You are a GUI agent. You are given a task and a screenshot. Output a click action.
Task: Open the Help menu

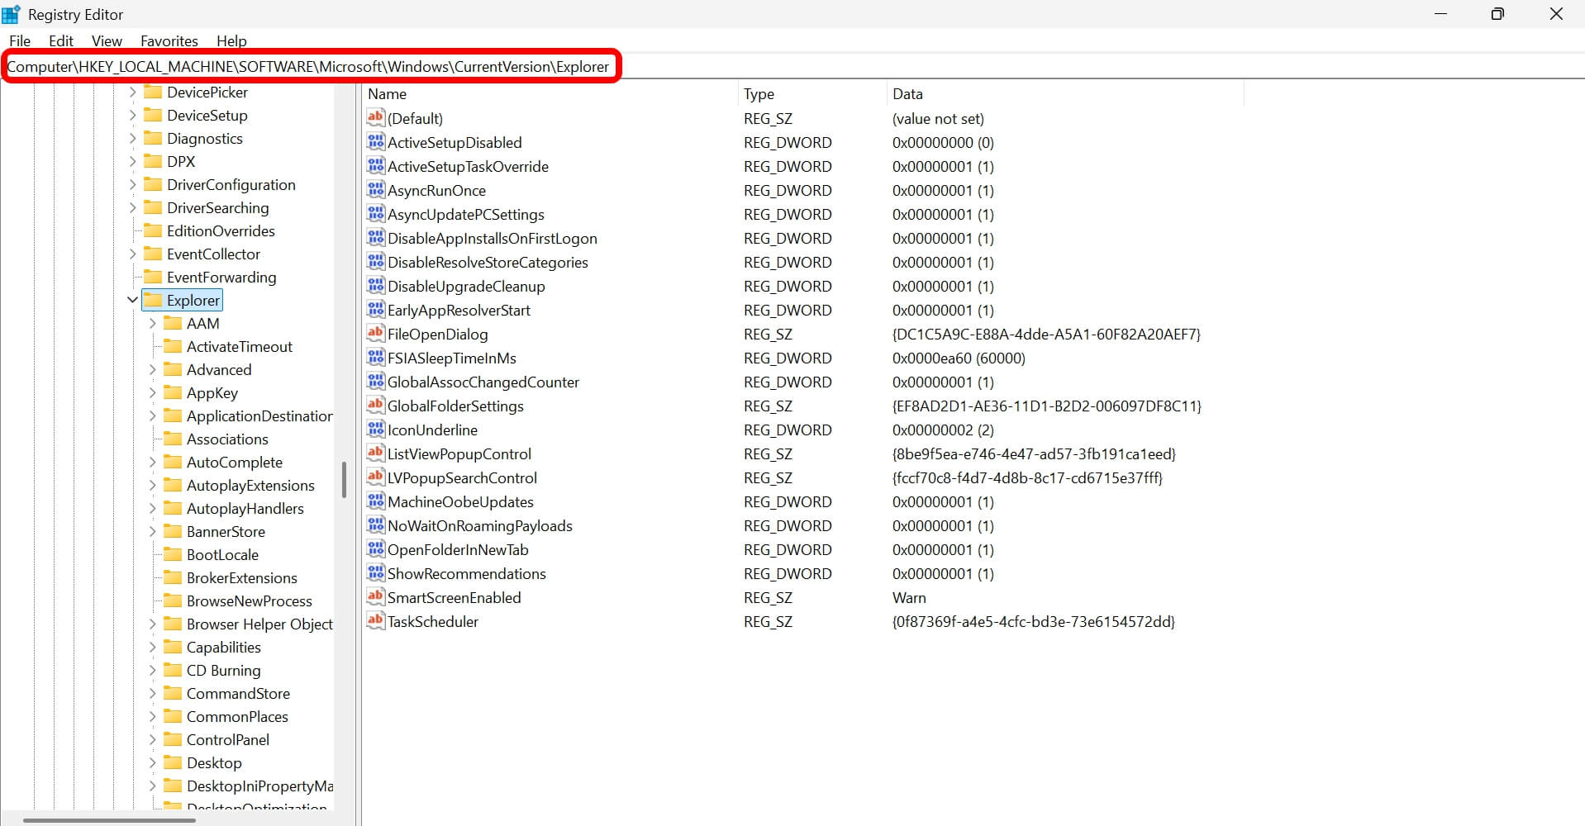point(231,40)
